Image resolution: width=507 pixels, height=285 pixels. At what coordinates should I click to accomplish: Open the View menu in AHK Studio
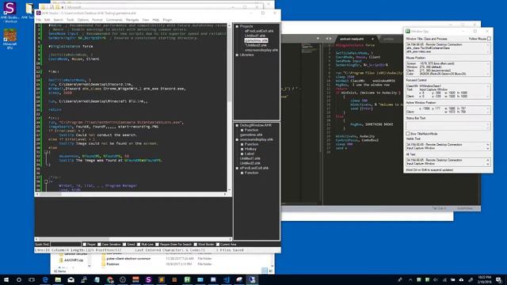146,20
